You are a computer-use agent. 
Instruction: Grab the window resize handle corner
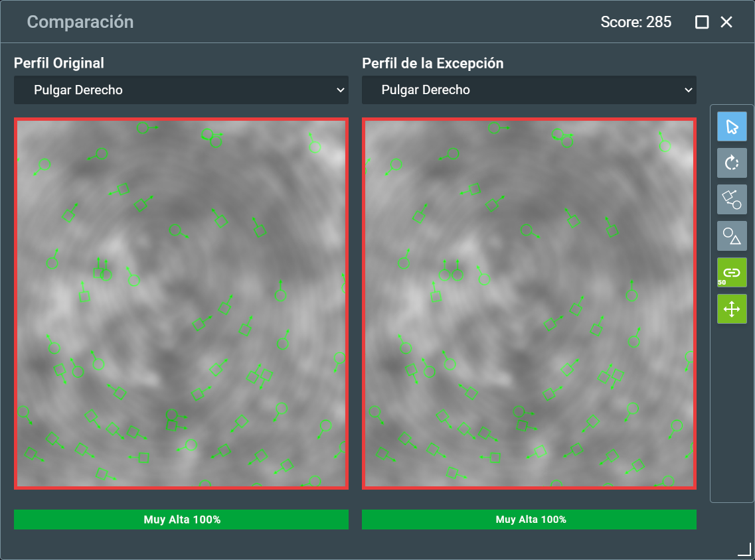(745, 549)
